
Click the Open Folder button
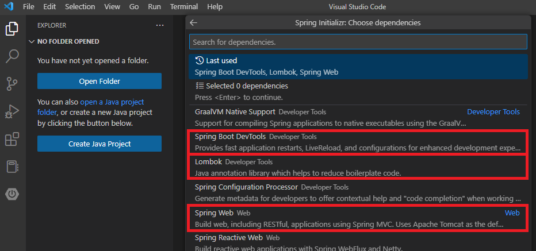99,82
